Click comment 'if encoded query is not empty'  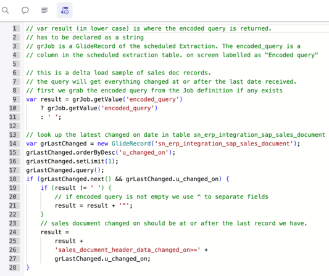[x=161, y=197]
